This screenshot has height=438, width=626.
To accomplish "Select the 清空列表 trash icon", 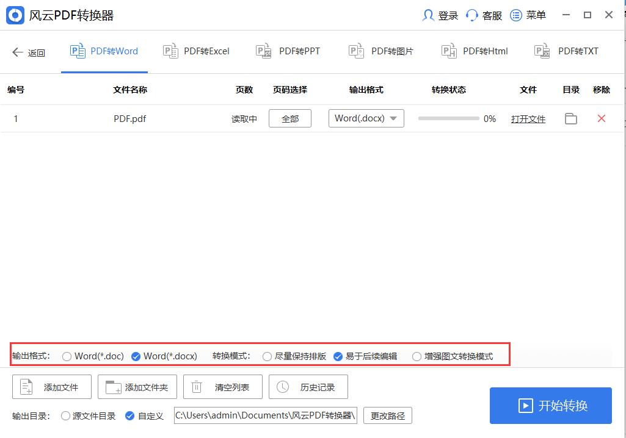I will [x=197, y=386].
